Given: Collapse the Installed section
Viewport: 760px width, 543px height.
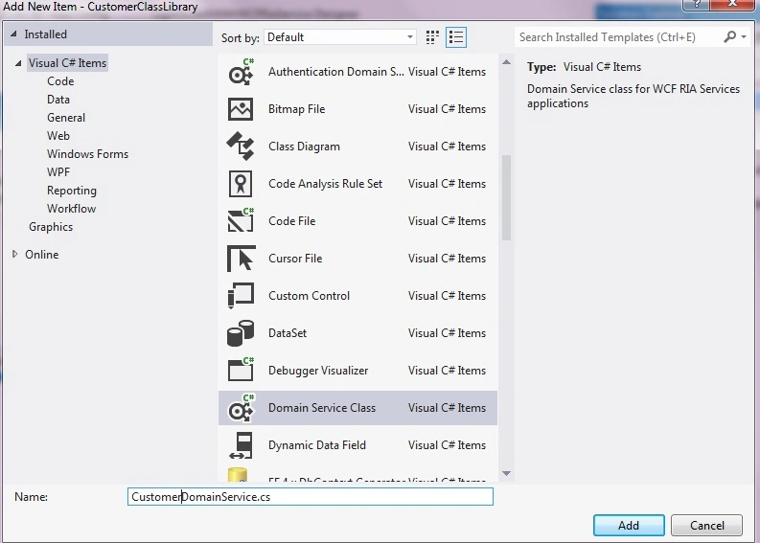Looking at the screenshot, I should 13,34.
